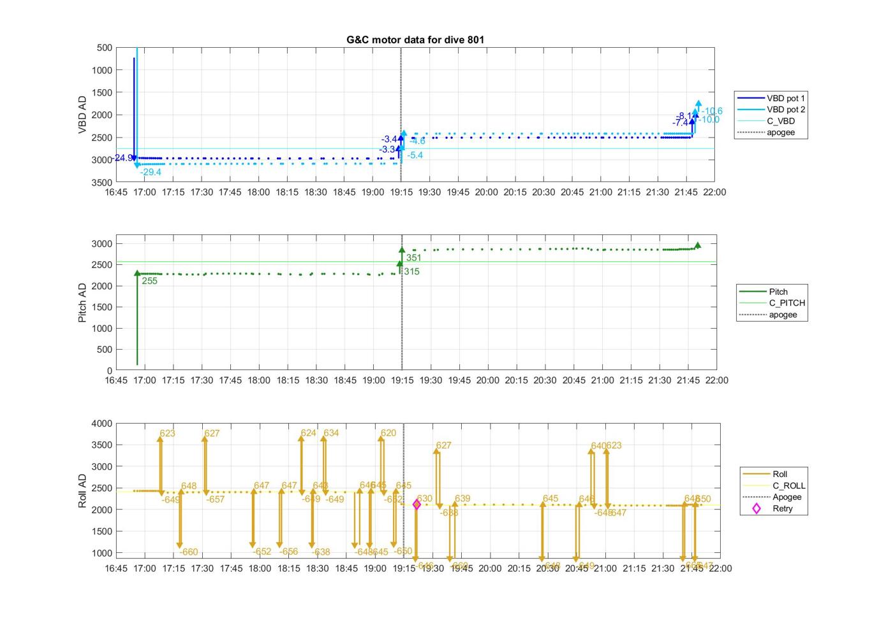Click the '-657' annotation in the Roll plot
This screenshot has width=893, height=628.
tap(216, 499)
